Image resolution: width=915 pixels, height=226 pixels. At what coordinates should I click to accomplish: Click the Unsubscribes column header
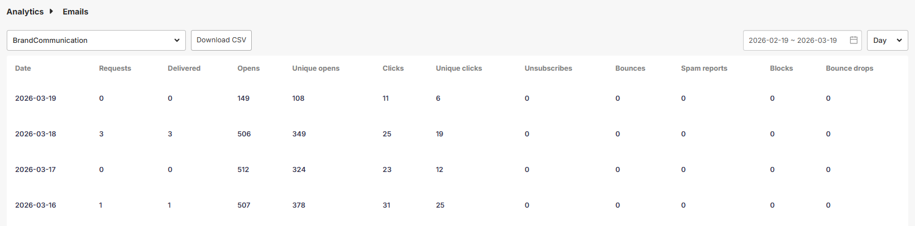click(x=548, y=68)
